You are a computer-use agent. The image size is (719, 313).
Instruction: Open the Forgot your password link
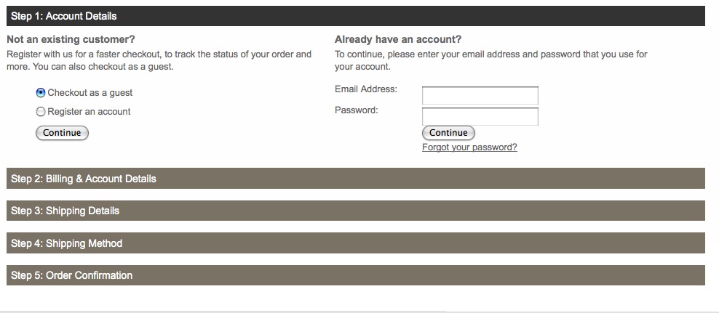[x=469, y=147]
